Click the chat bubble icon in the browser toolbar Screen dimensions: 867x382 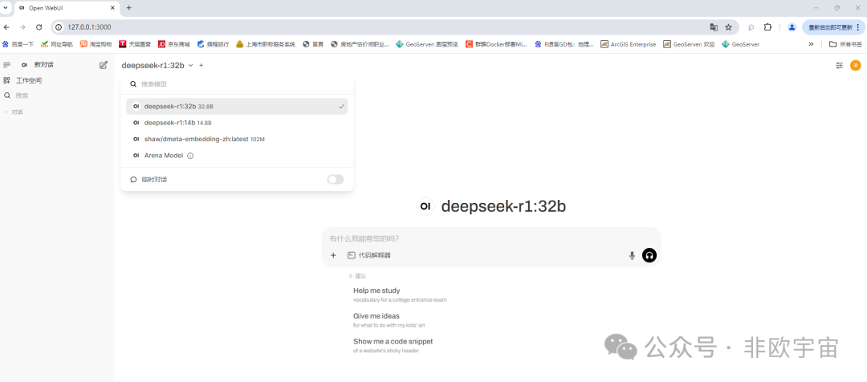tap(751, 27)
